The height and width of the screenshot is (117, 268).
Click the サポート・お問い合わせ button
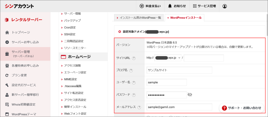click(x=242, y=108)
